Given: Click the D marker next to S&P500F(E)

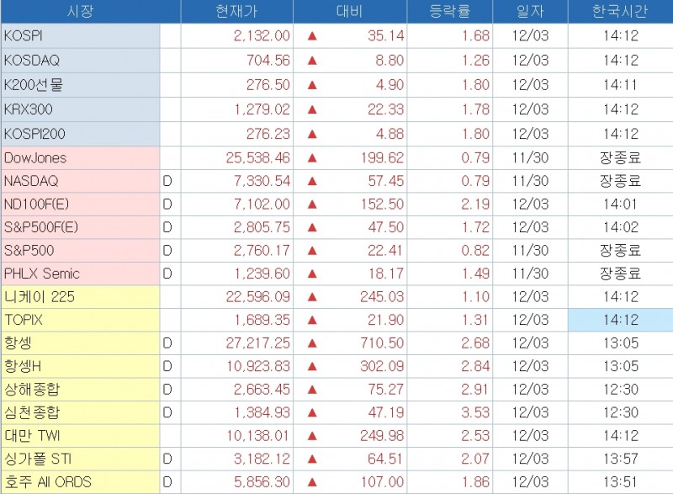Looking at the screenshot, I should [167, 227].
